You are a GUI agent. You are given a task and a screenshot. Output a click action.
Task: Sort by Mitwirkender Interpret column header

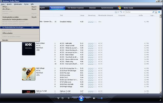click(105, 15)
